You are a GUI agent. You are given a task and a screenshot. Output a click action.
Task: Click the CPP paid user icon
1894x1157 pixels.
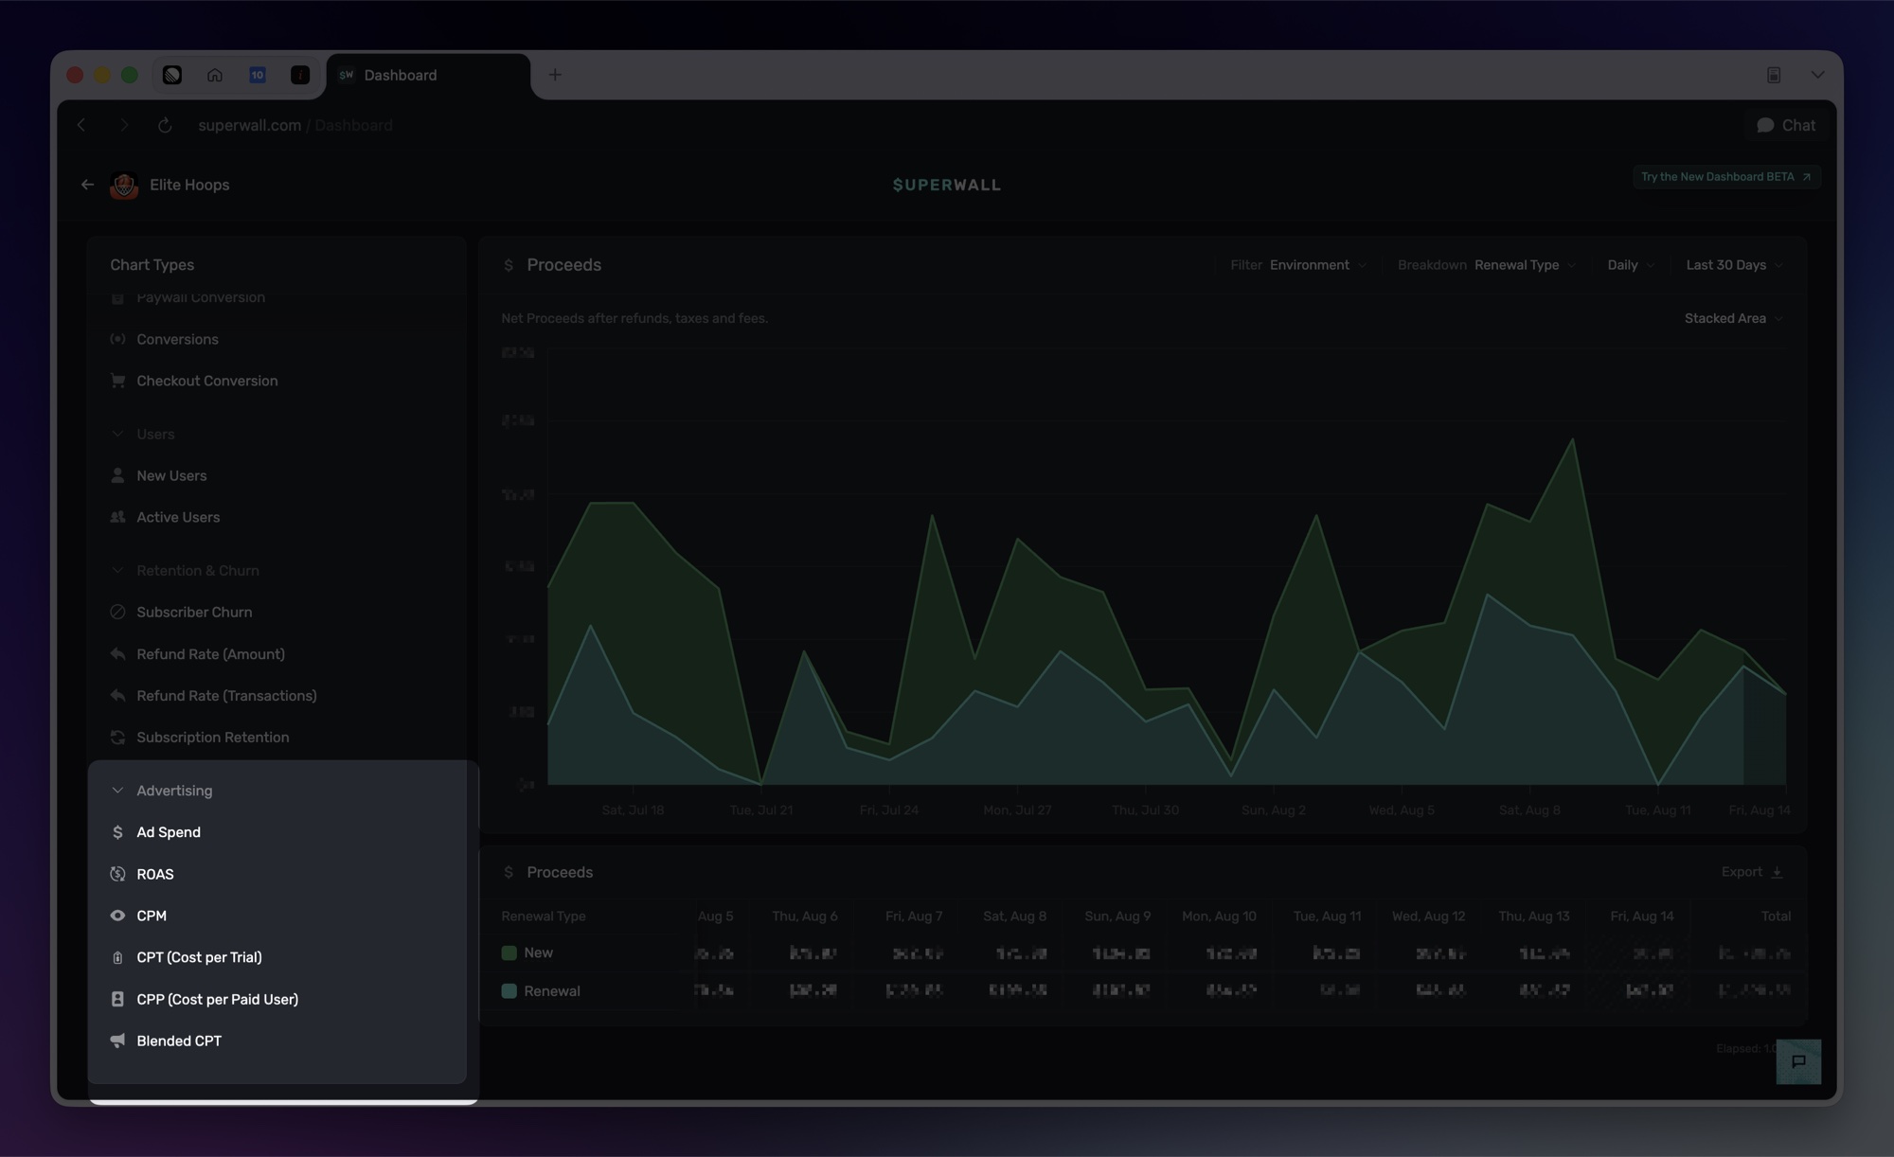tap(117, 999)
